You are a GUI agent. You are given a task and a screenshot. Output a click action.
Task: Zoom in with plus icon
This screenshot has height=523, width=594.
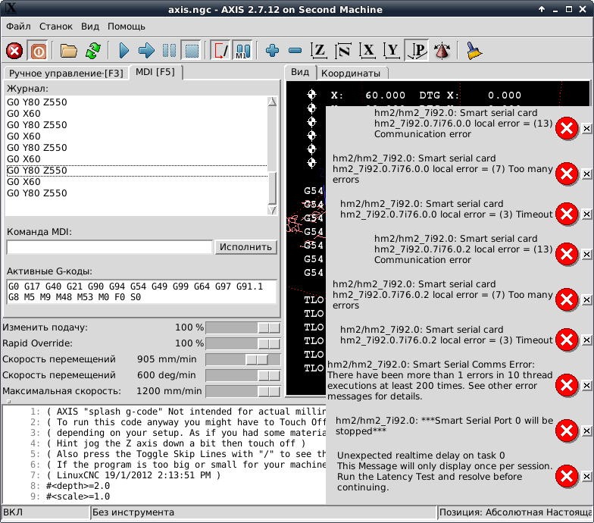click(273, 51)
